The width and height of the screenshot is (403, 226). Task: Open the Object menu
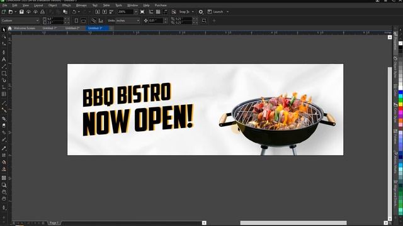pyautogui.click(x=53, y=5)
